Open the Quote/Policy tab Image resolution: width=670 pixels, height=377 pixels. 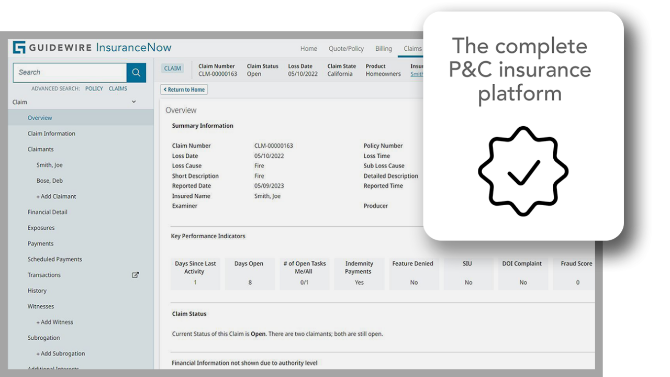click(346, 49)
